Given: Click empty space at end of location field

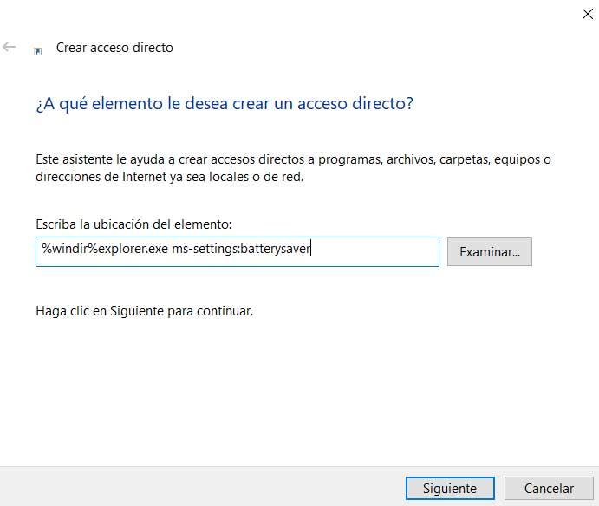Looking at the screenshot, I should pos(374,251).
